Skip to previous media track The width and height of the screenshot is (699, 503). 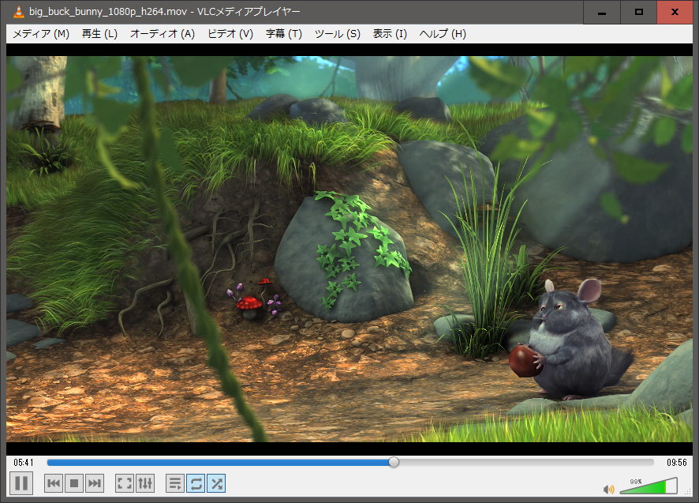54,483
